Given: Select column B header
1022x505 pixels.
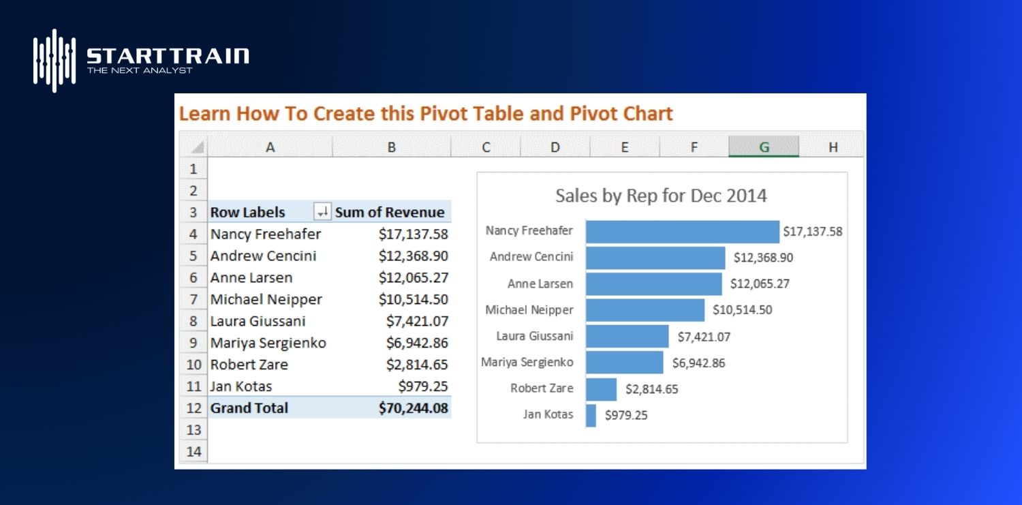Looking at the screenshot, I should (x=391, y=147).
